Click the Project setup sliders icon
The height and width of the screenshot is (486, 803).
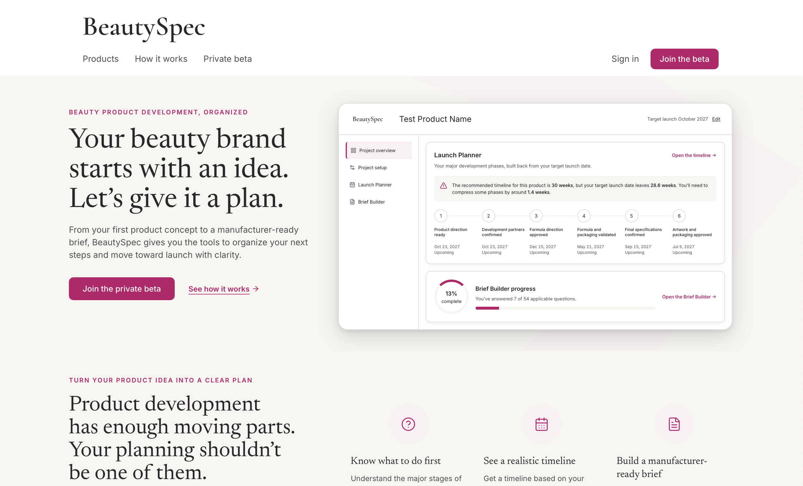tap(352, 168)
